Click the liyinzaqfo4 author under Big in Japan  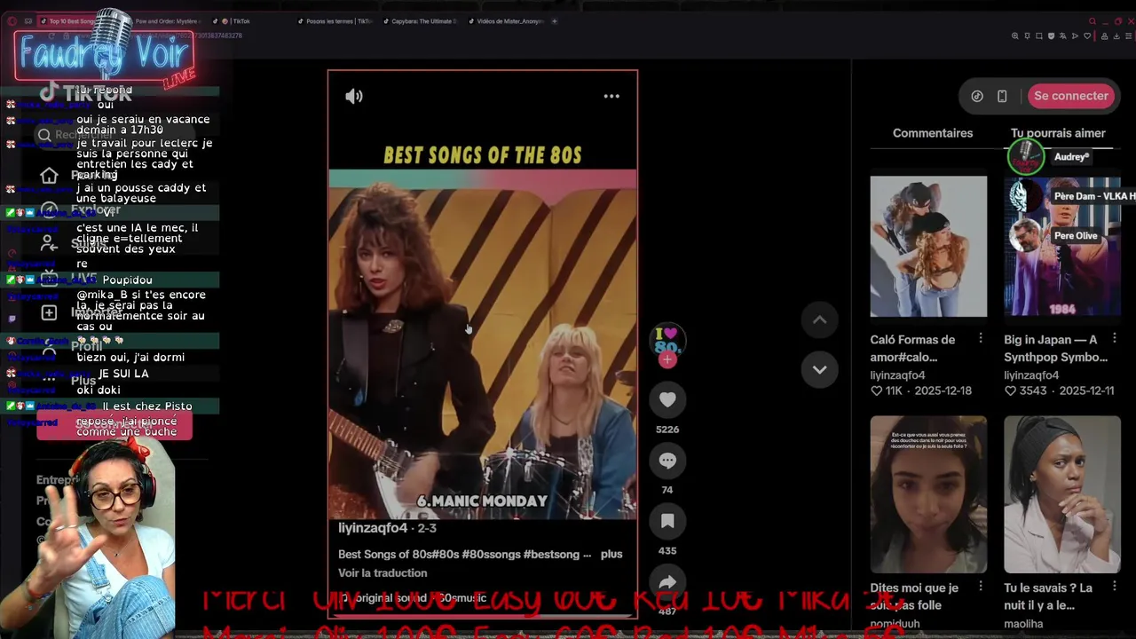point(1031,375)
